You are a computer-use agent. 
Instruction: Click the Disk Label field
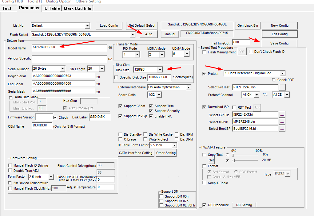tap(100, 117)
